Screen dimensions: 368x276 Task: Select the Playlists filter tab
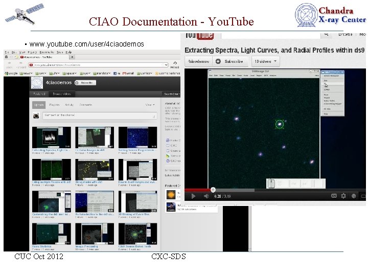(54, 105)
